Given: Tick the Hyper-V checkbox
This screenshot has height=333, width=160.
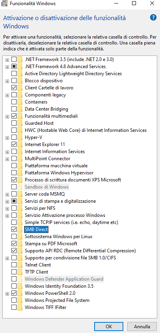Looking at the screenshot, I should (x=14, y=137).
